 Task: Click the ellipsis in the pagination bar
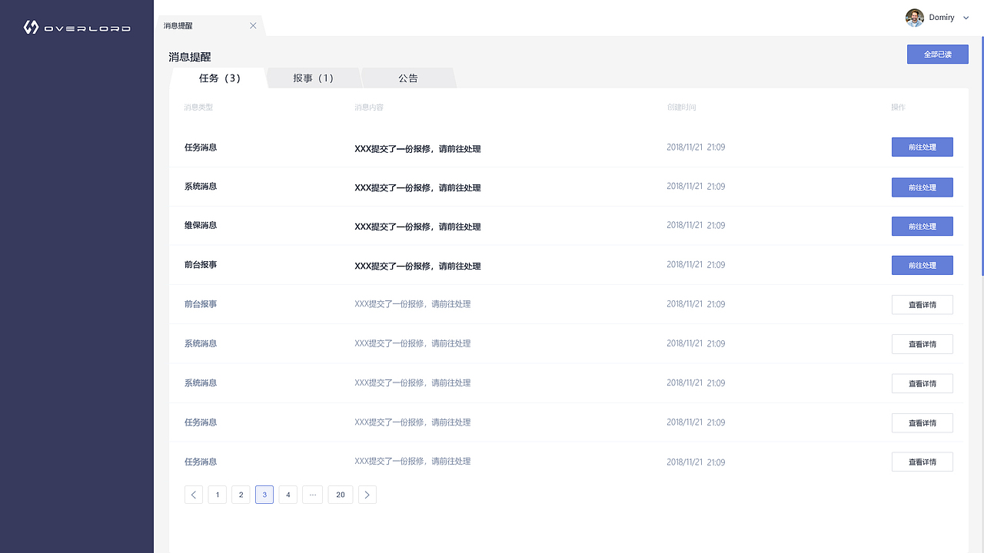312,495
